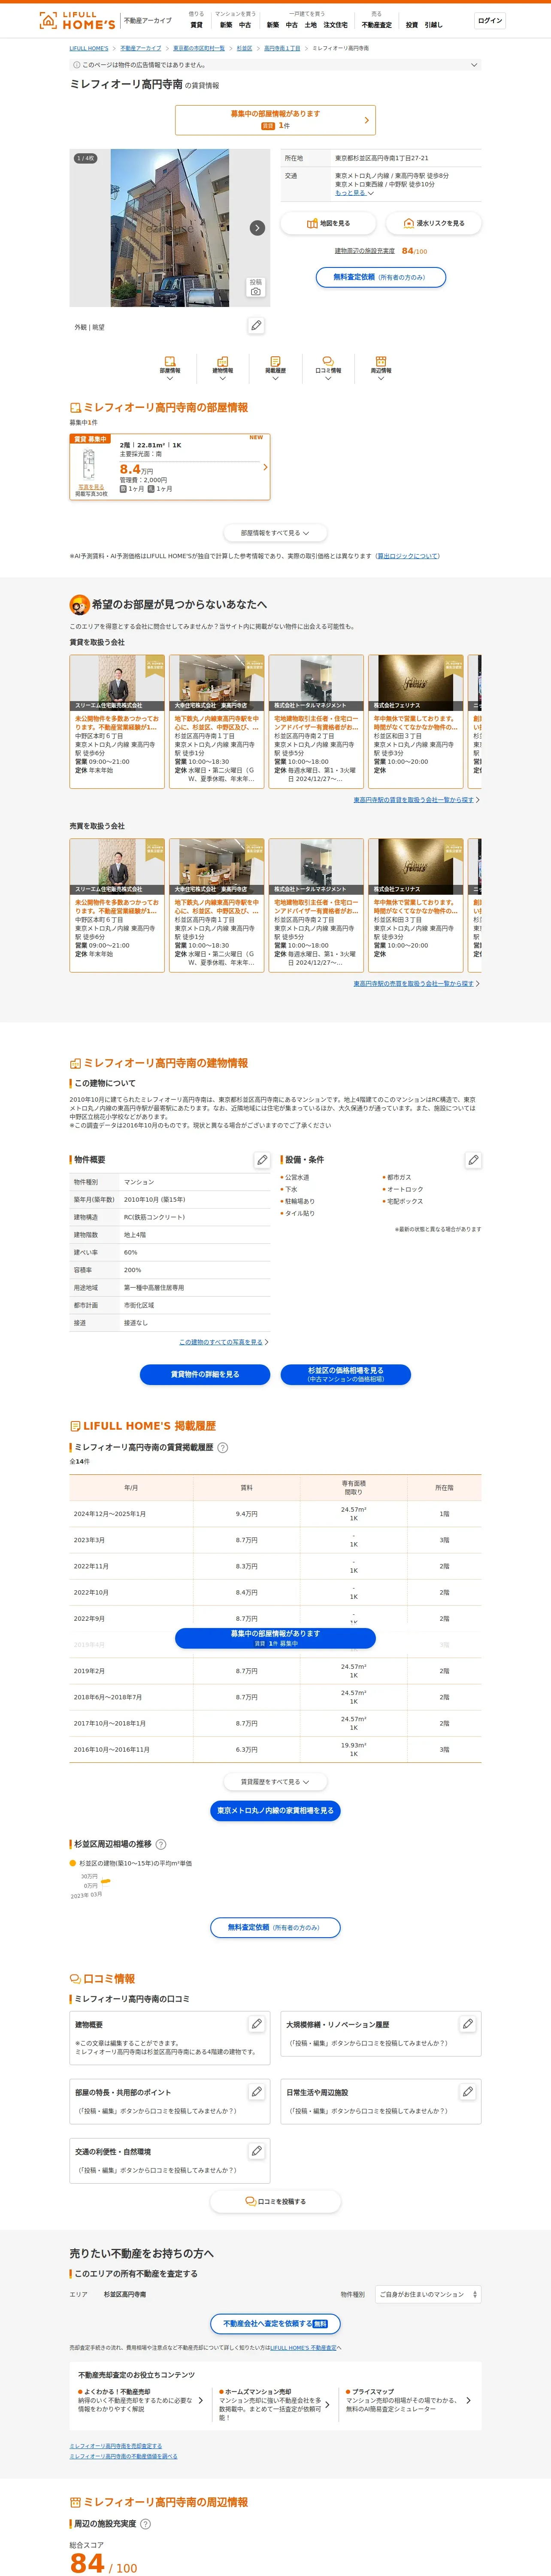Select 投資 in the header menu

pos(412,25)
